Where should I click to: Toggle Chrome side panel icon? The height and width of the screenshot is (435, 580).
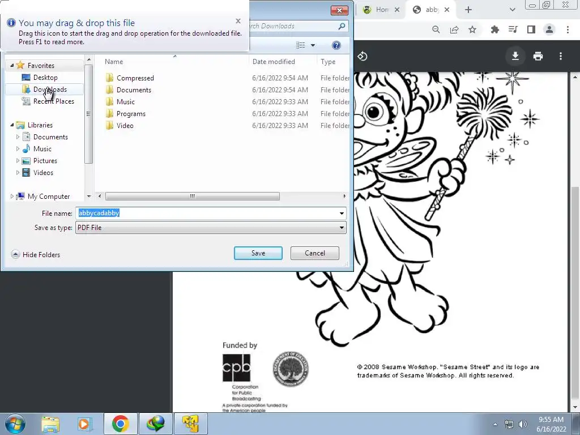(531, 29)
